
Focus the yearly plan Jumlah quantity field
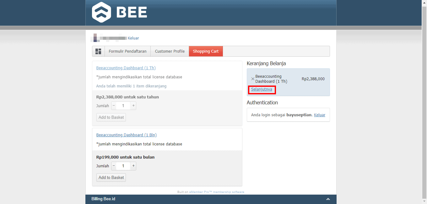point(123,106)
